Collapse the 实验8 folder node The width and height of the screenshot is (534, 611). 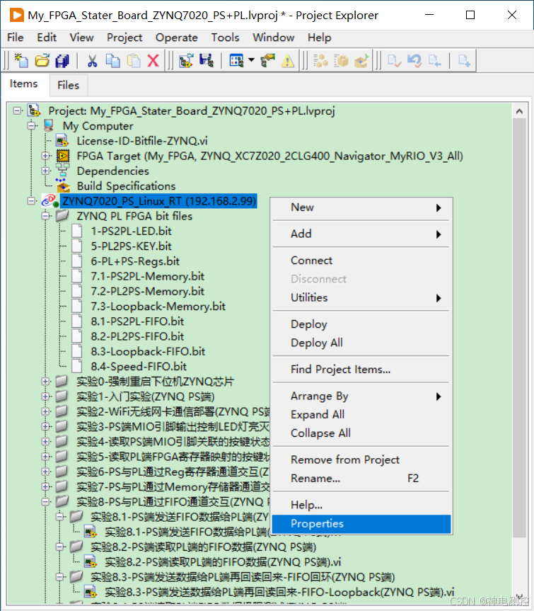(45, 501)
